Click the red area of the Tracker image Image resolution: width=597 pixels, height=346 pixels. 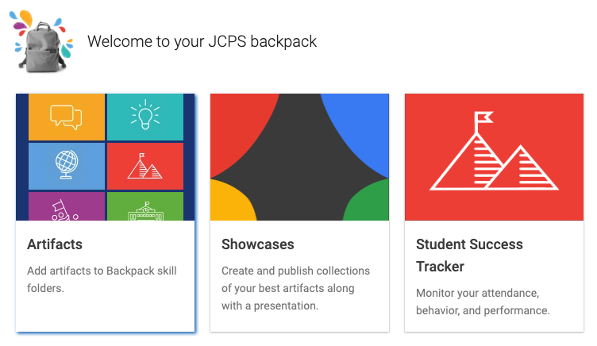coord(429,119)
